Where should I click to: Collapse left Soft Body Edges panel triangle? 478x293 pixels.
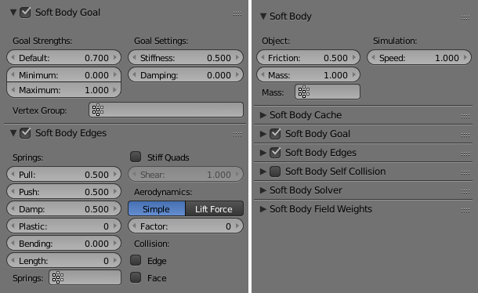13,133
